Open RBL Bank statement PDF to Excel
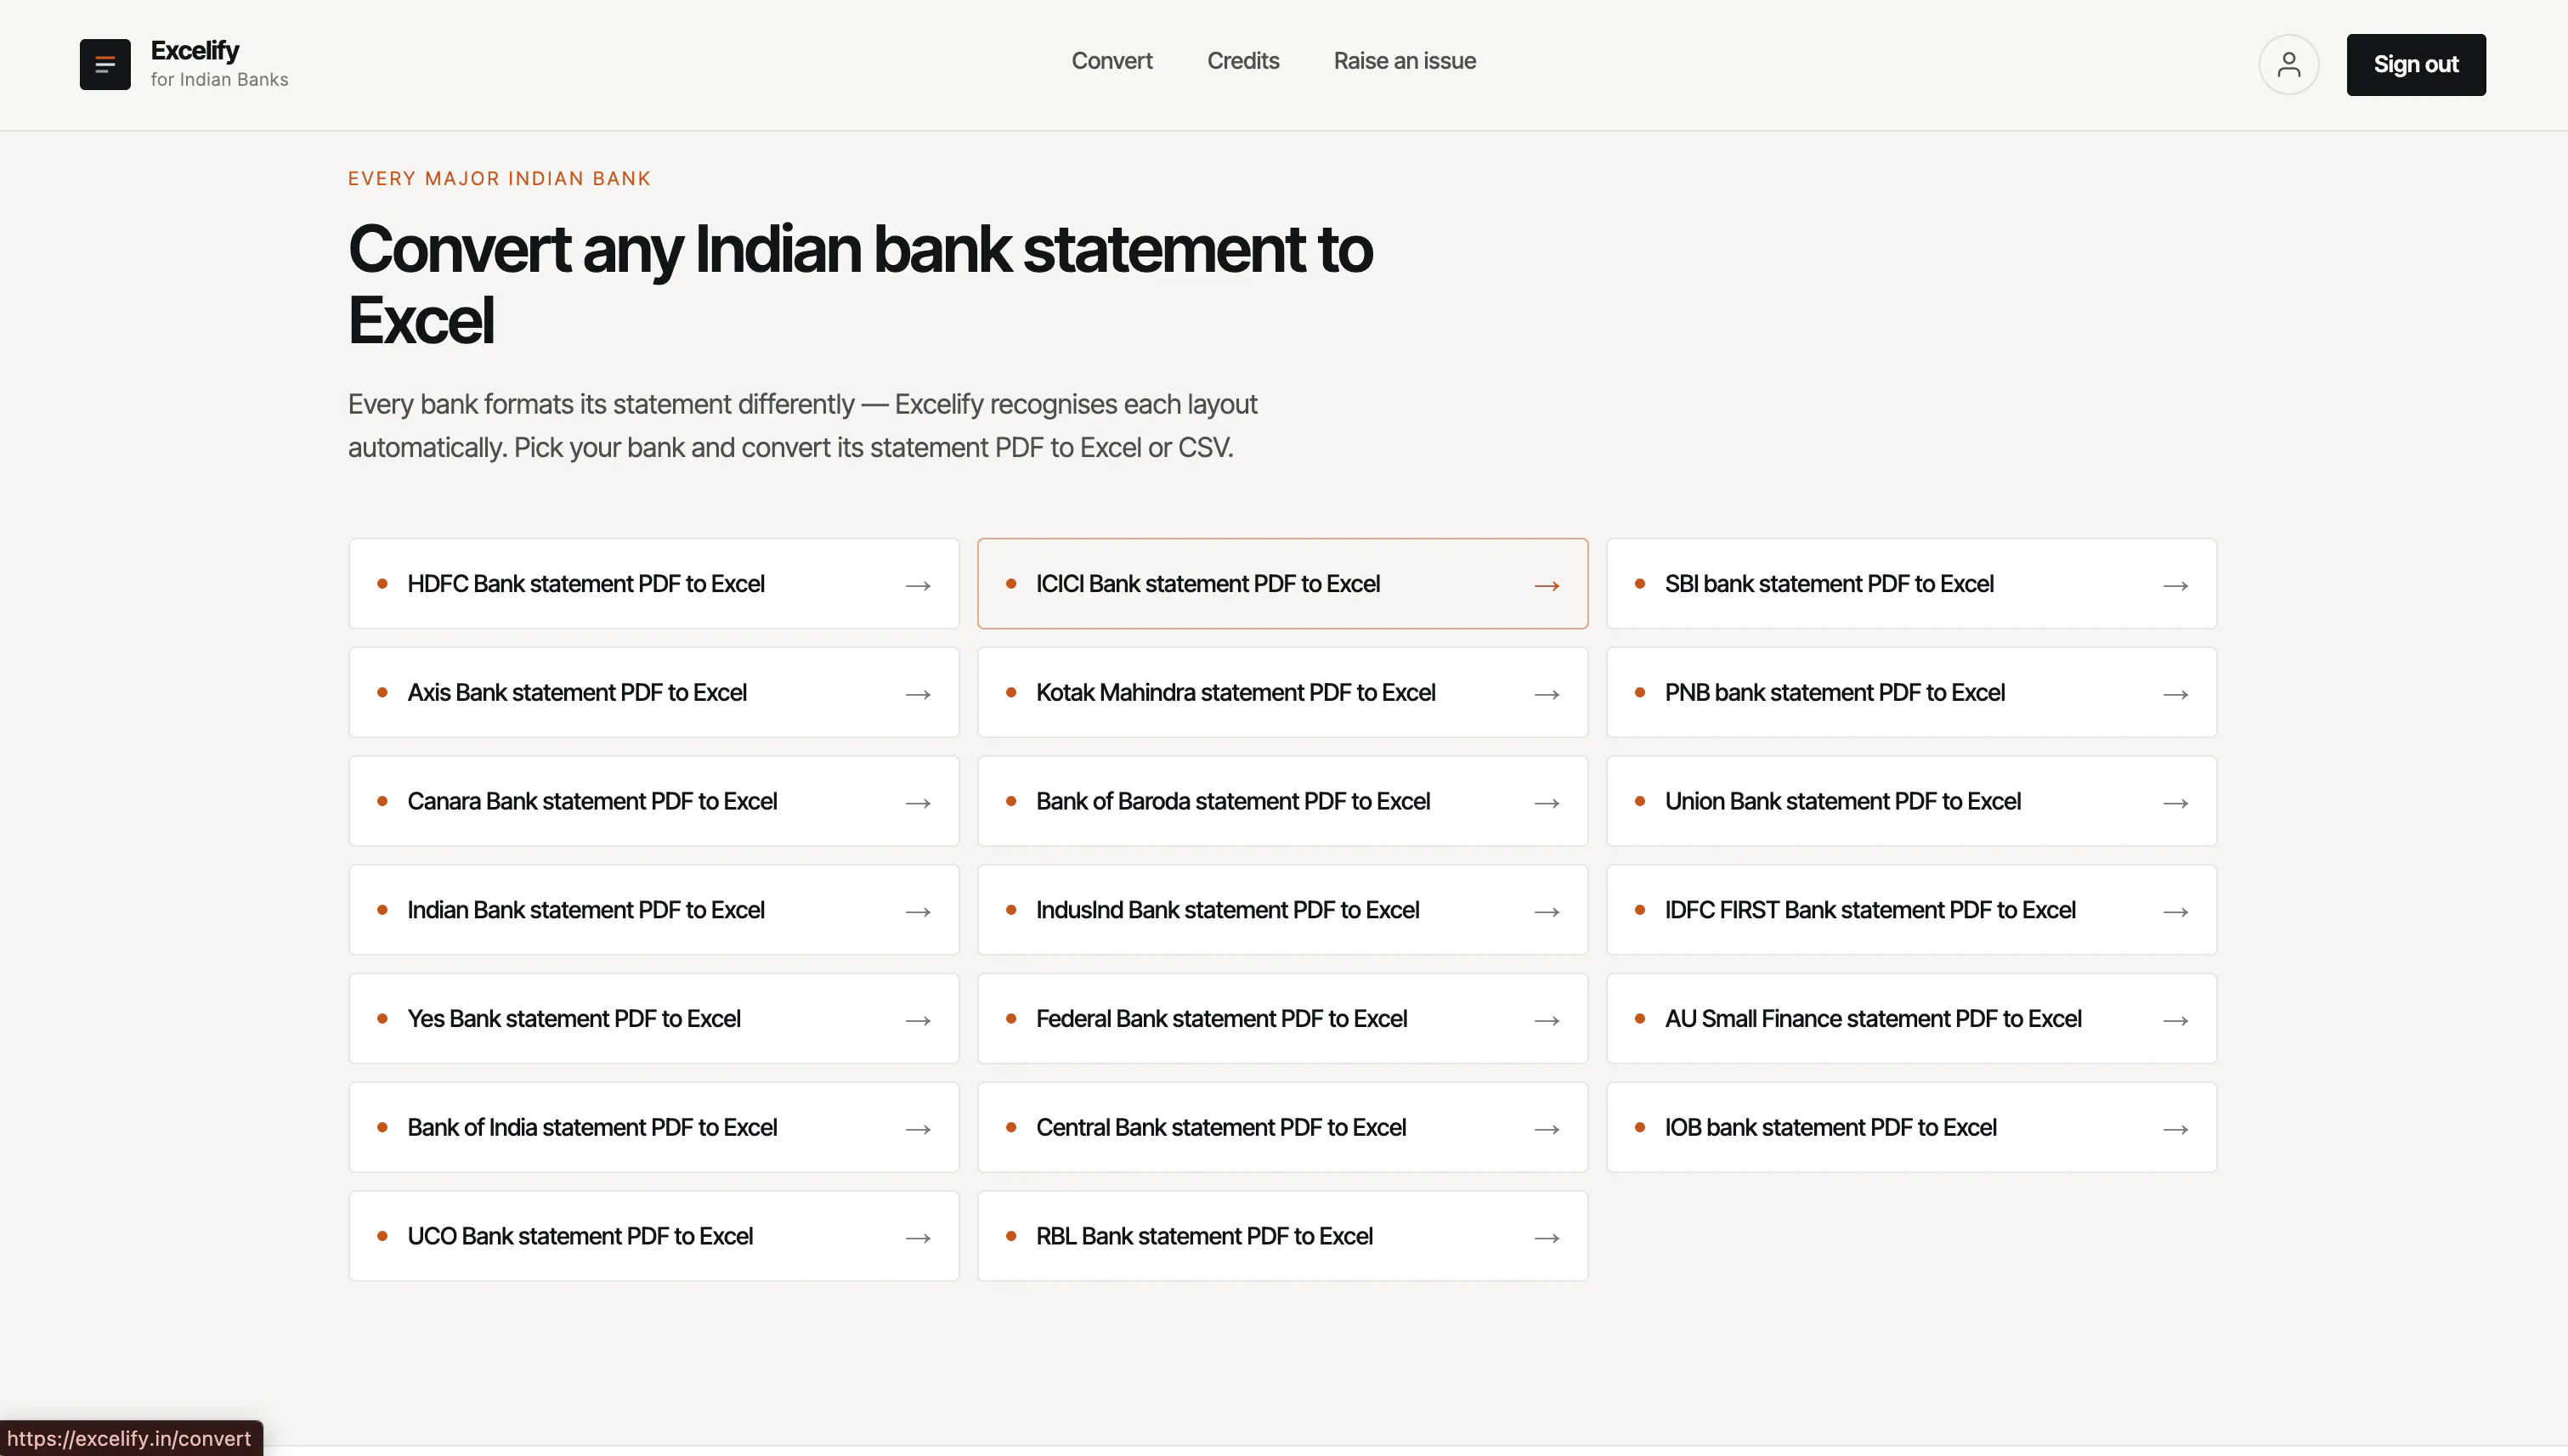Screen dimensions: 2568x1456 [x=1282, y=1236]
